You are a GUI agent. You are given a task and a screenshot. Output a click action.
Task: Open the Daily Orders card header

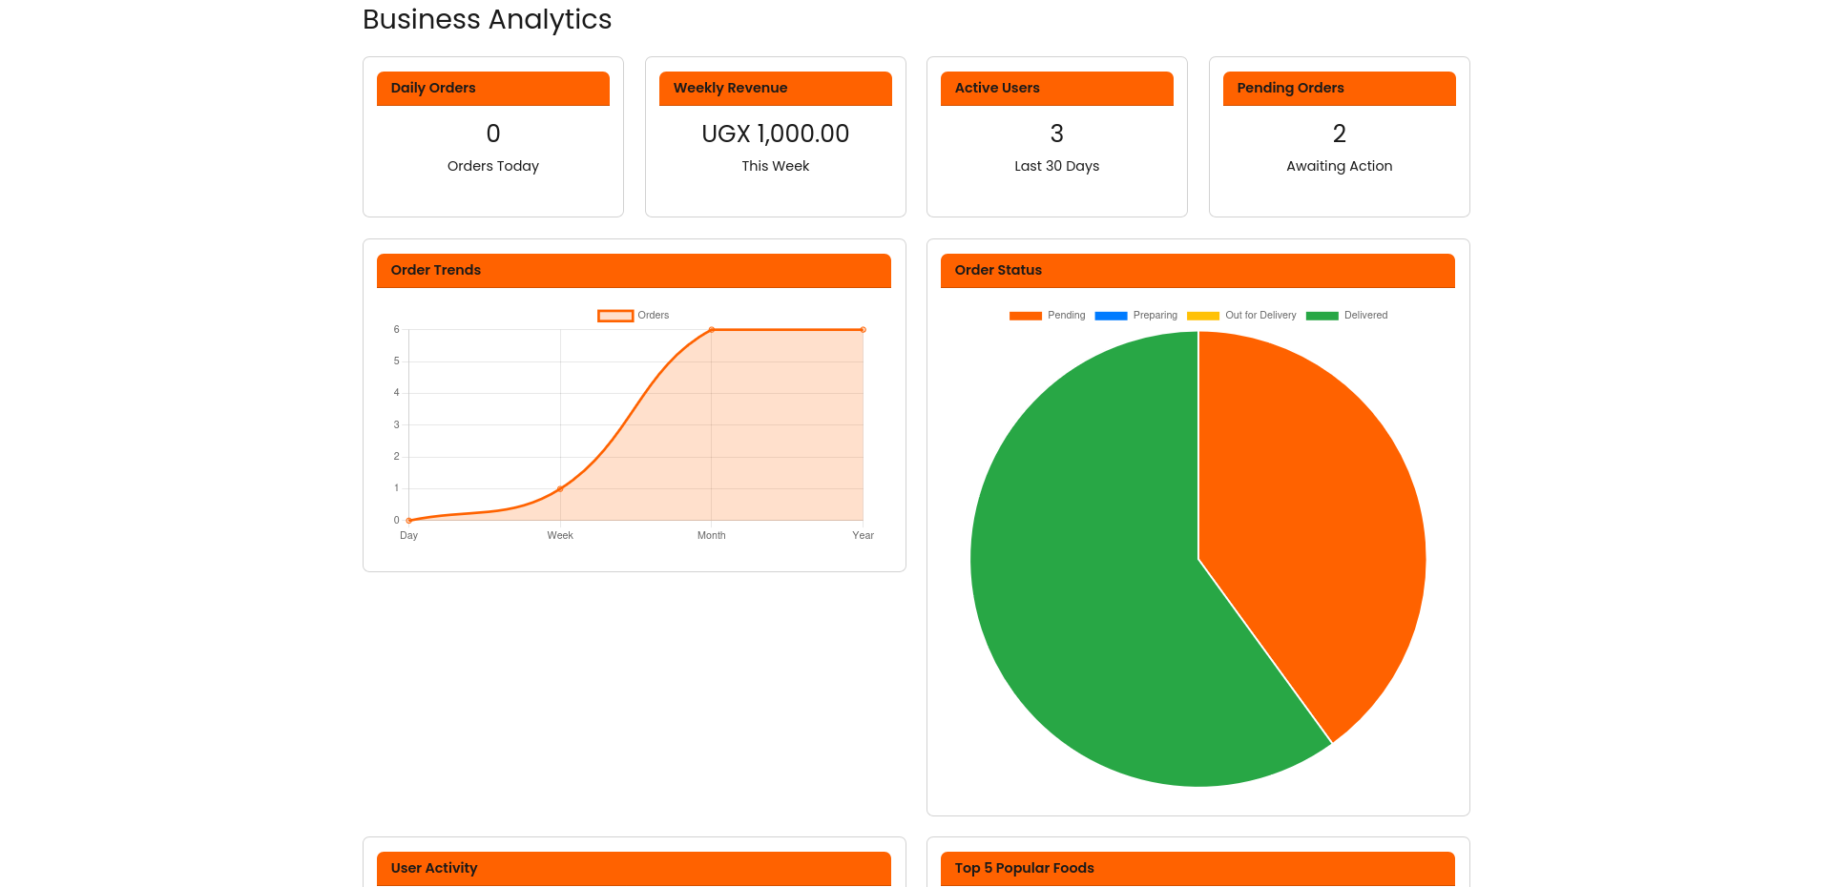coord(492,88)
